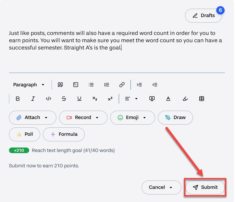Submit the comment
This screenshot has height=202, width=235.
(x=205, y=187)
